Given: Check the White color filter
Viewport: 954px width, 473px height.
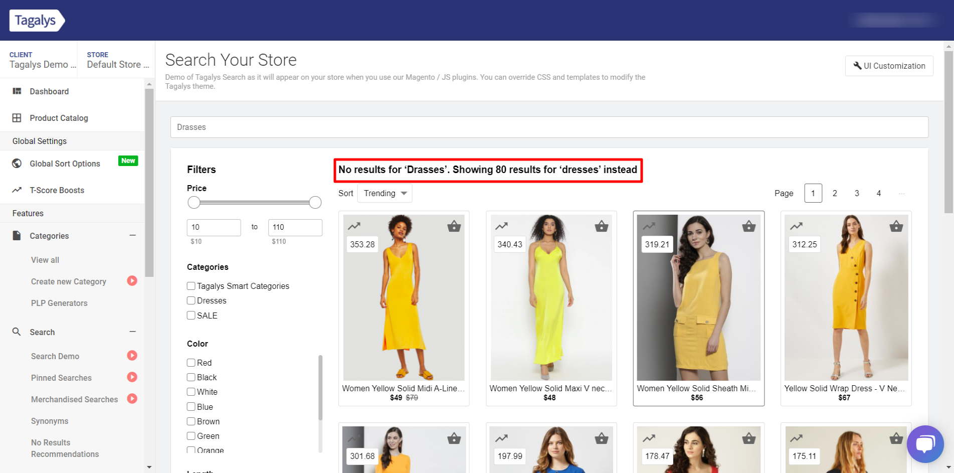Looking at the screenshot, I should (191, 392).
